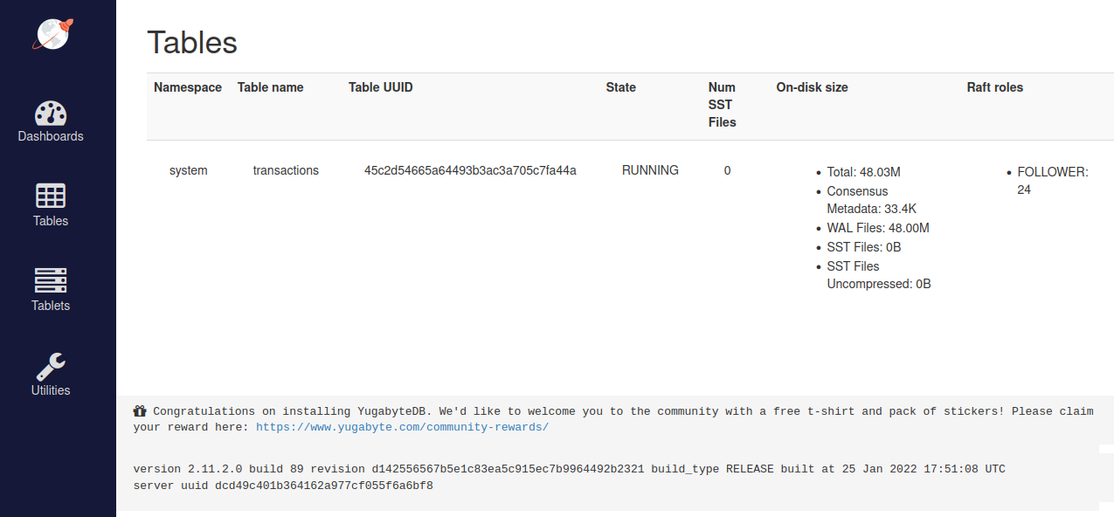Navigate to the Tablets section from the sidebar
The image size is (1114, 517).
(x=50, y=305)
